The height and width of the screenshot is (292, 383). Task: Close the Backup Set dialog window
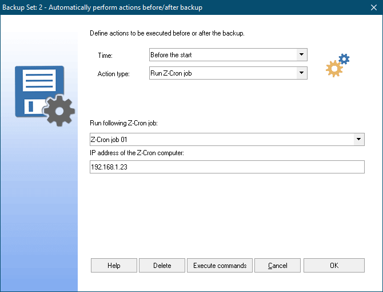coord(374,7)
